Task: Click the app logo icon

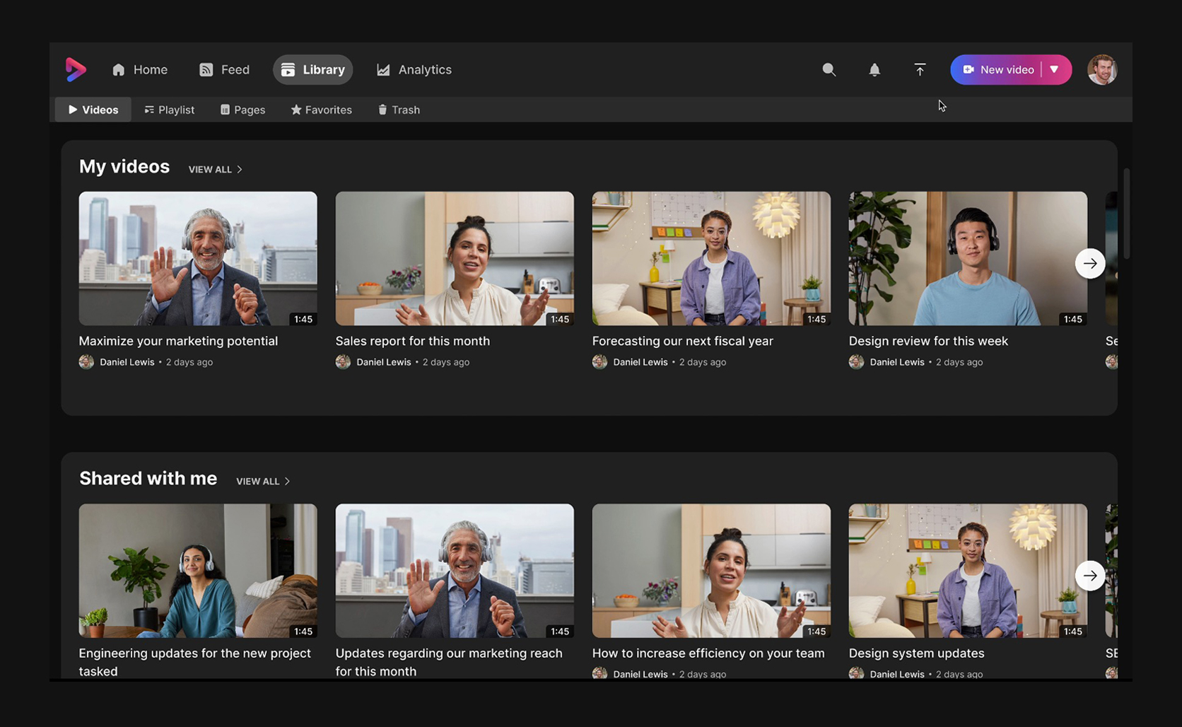Action: [x=76, y=69]
